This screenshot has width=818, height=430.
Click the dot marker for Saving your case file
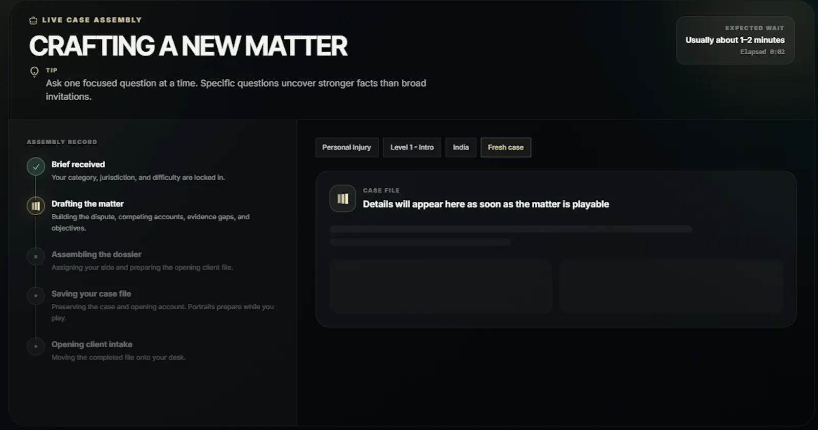(x=36, y=296)
